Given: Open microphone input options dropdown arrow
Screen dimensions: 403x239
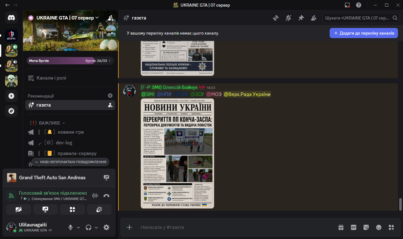Looking at the screenshot, I should pyautogui.click(x=78, y=227).
